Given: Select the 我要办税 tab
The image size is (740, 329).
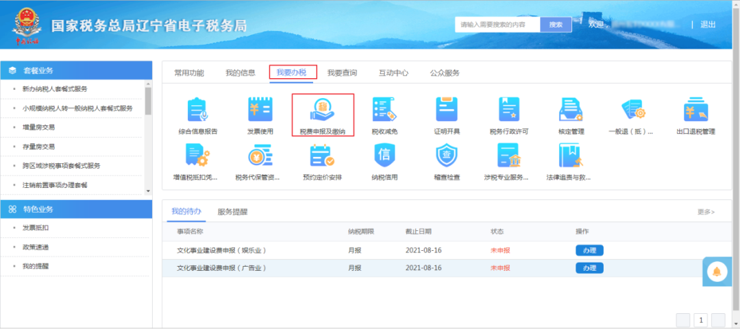Looking at the screenshot, I should pos(292,73).
